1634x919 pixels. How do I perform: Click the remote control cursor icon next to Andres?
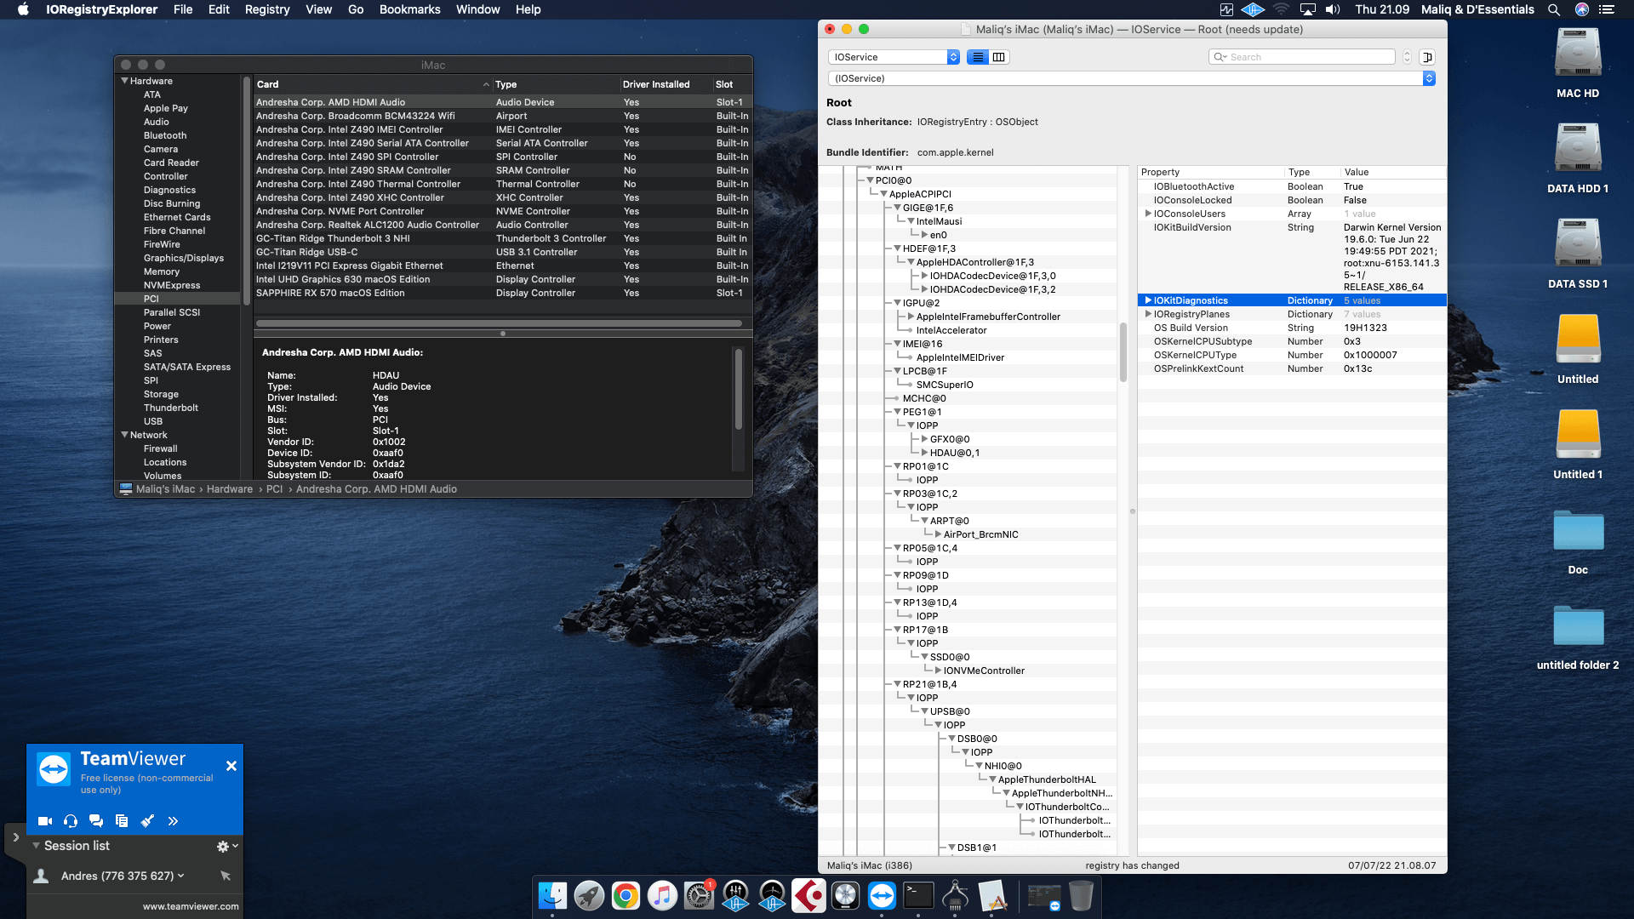226,876
